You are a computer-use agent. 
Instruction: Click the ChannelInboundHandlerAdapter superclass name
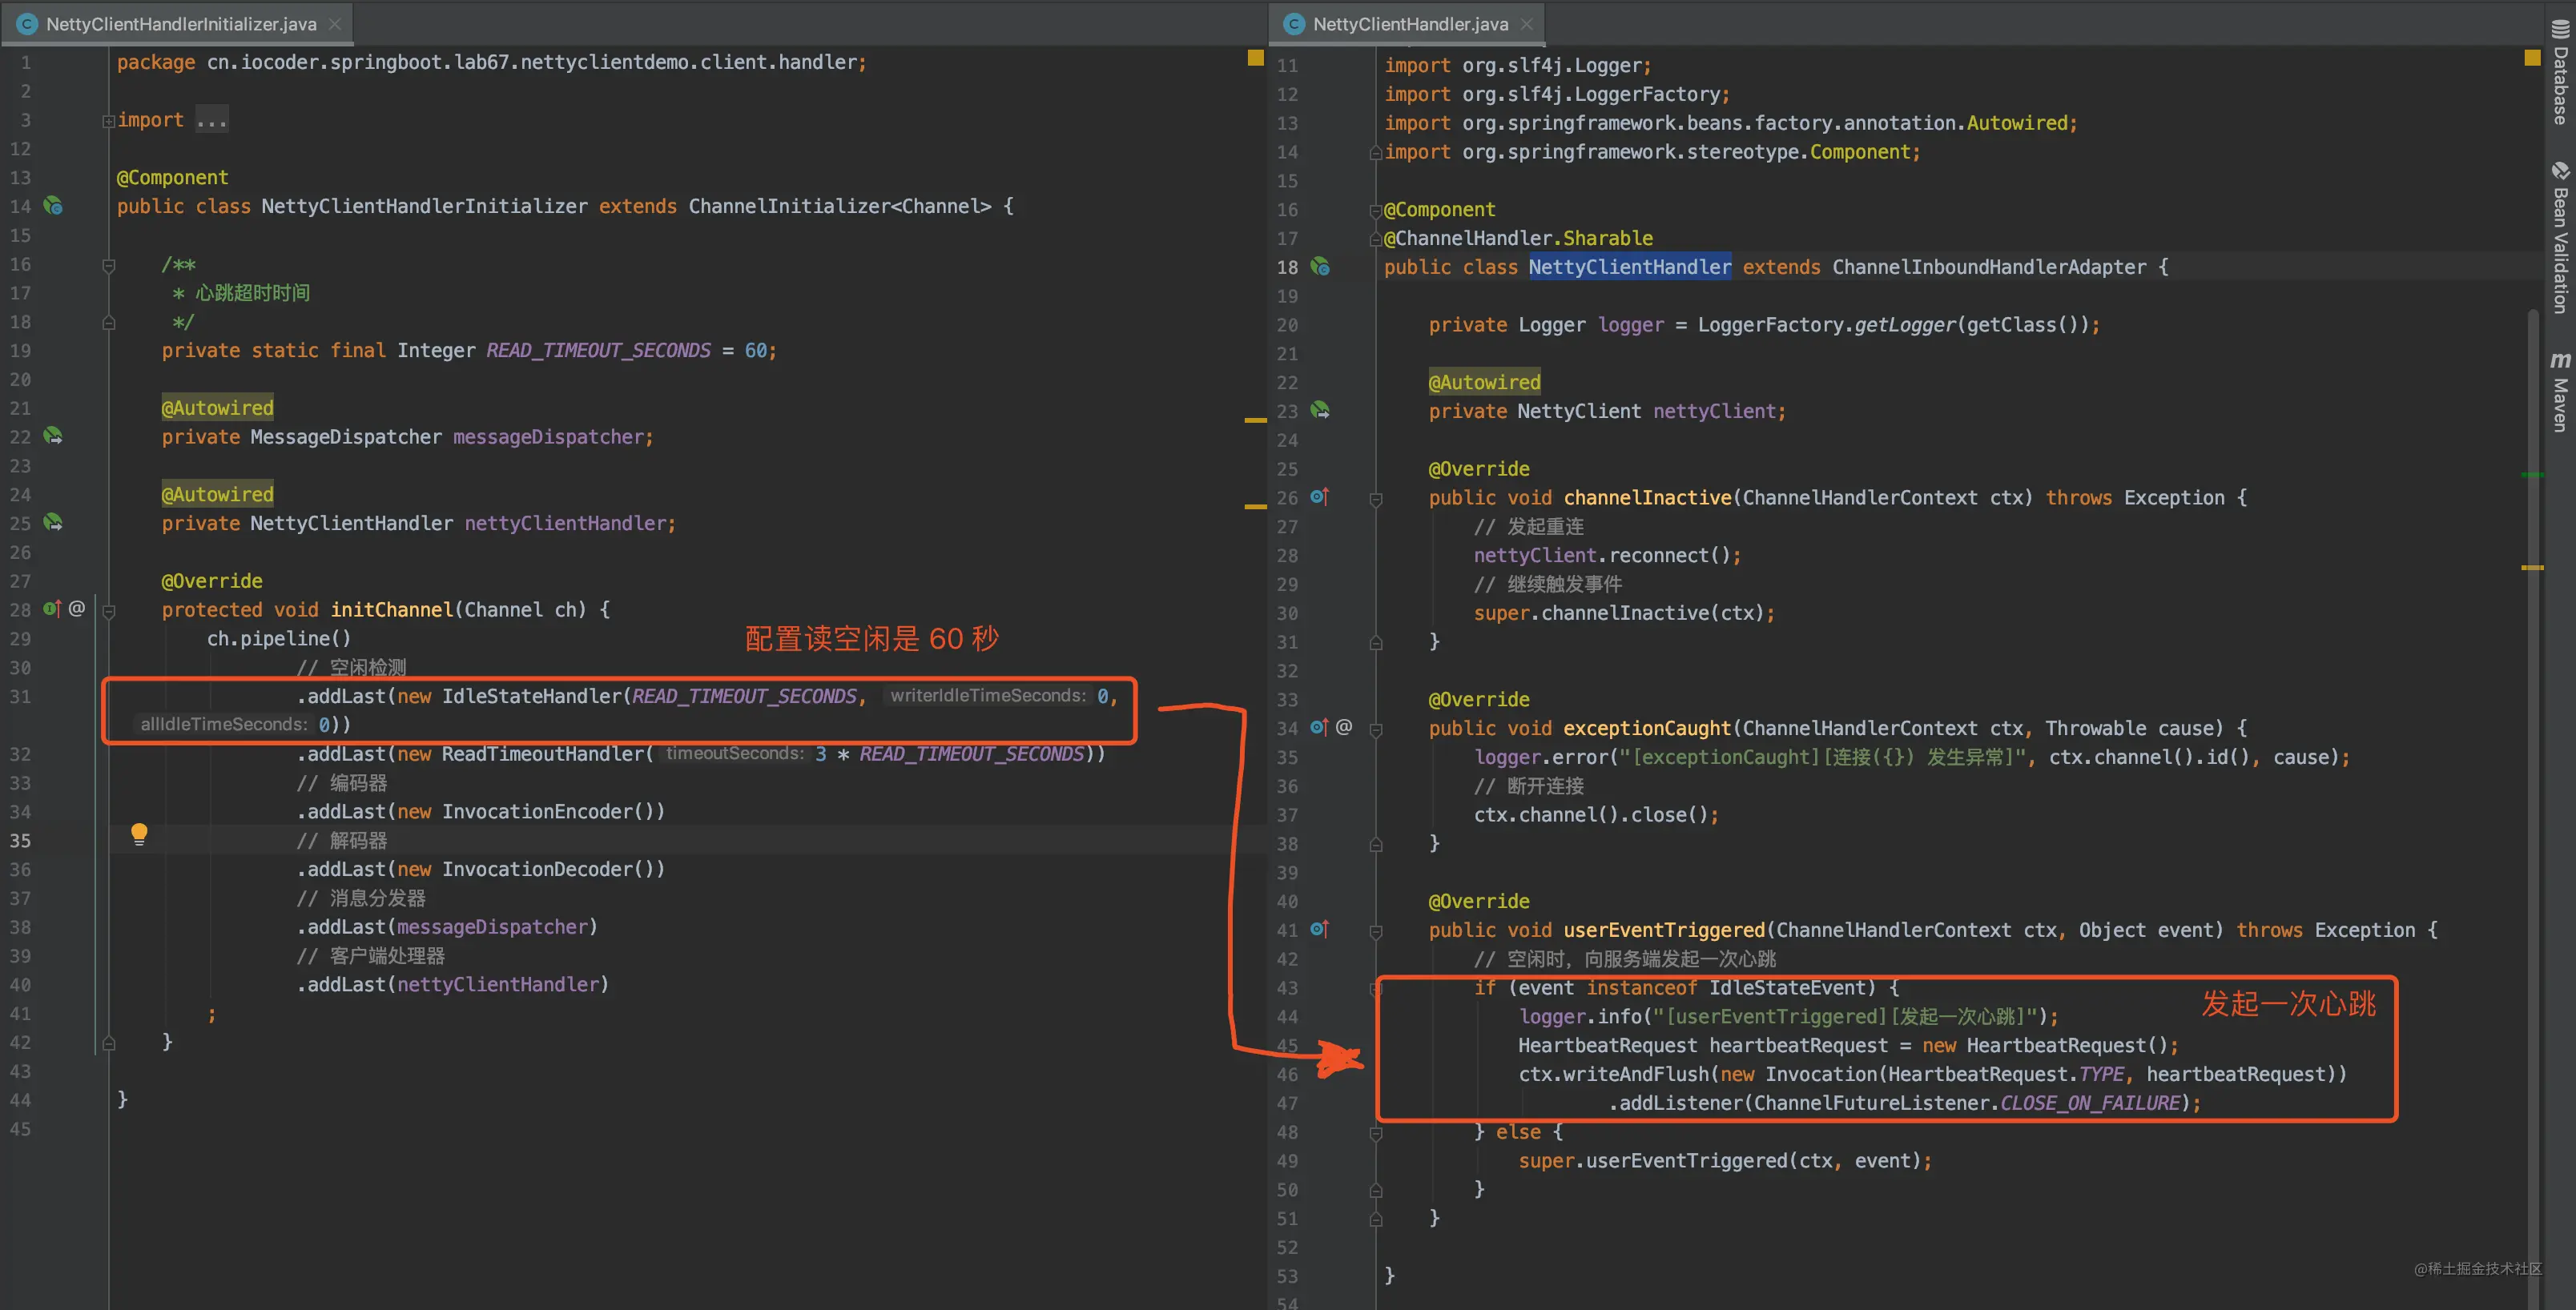(x=1988, y=267)
